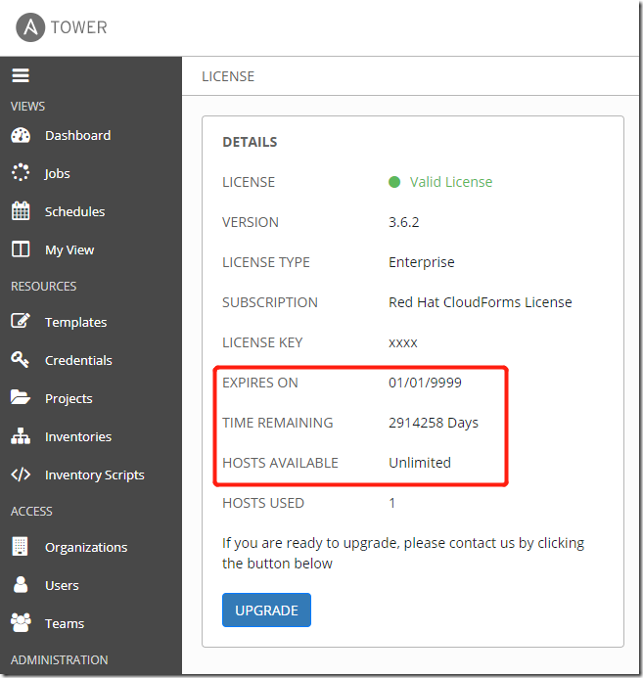The height and width of the screenshot is (678, 643).
Task: Click the blue UPGRADE button
Action: [x=266, y=610]
